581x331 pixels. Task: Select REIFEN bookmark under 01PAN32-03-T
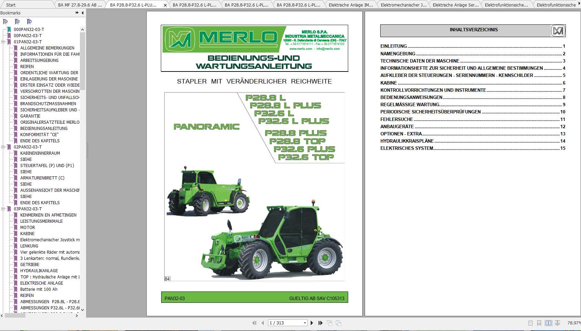click(x=27, y=67)
